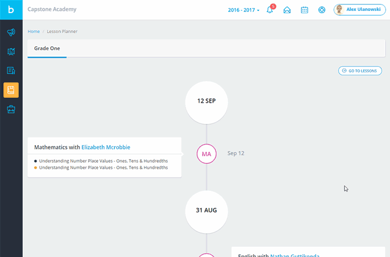Open Nathan Guttikonda teacher link

[295, 255]
